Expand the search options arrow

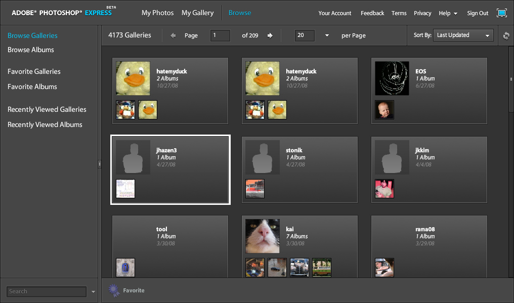(93, 292)
